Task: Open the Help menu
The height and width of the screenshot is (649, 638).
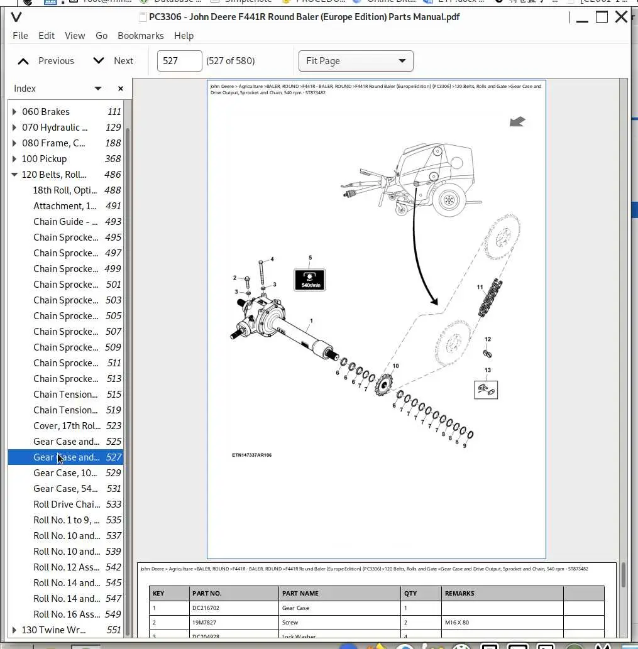Action: point(184,36)
